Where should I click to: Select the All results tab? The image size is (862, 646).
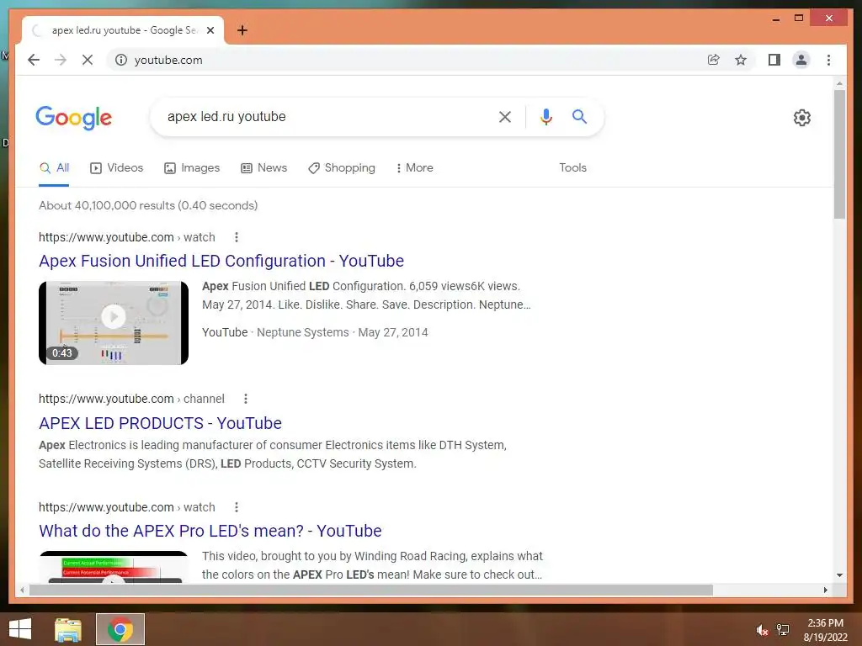coord(54,167)
